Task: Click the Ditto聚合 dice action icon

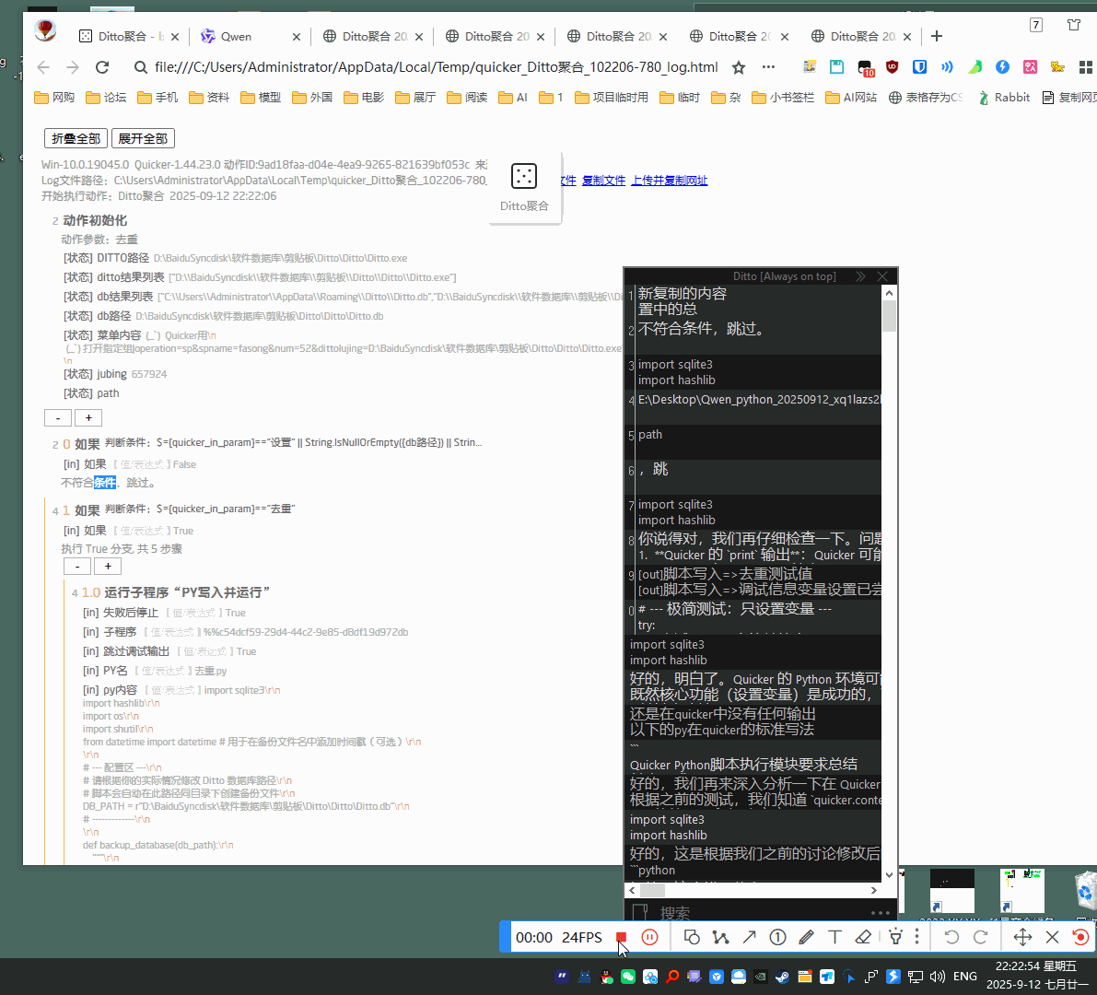Action: (524, 176)
